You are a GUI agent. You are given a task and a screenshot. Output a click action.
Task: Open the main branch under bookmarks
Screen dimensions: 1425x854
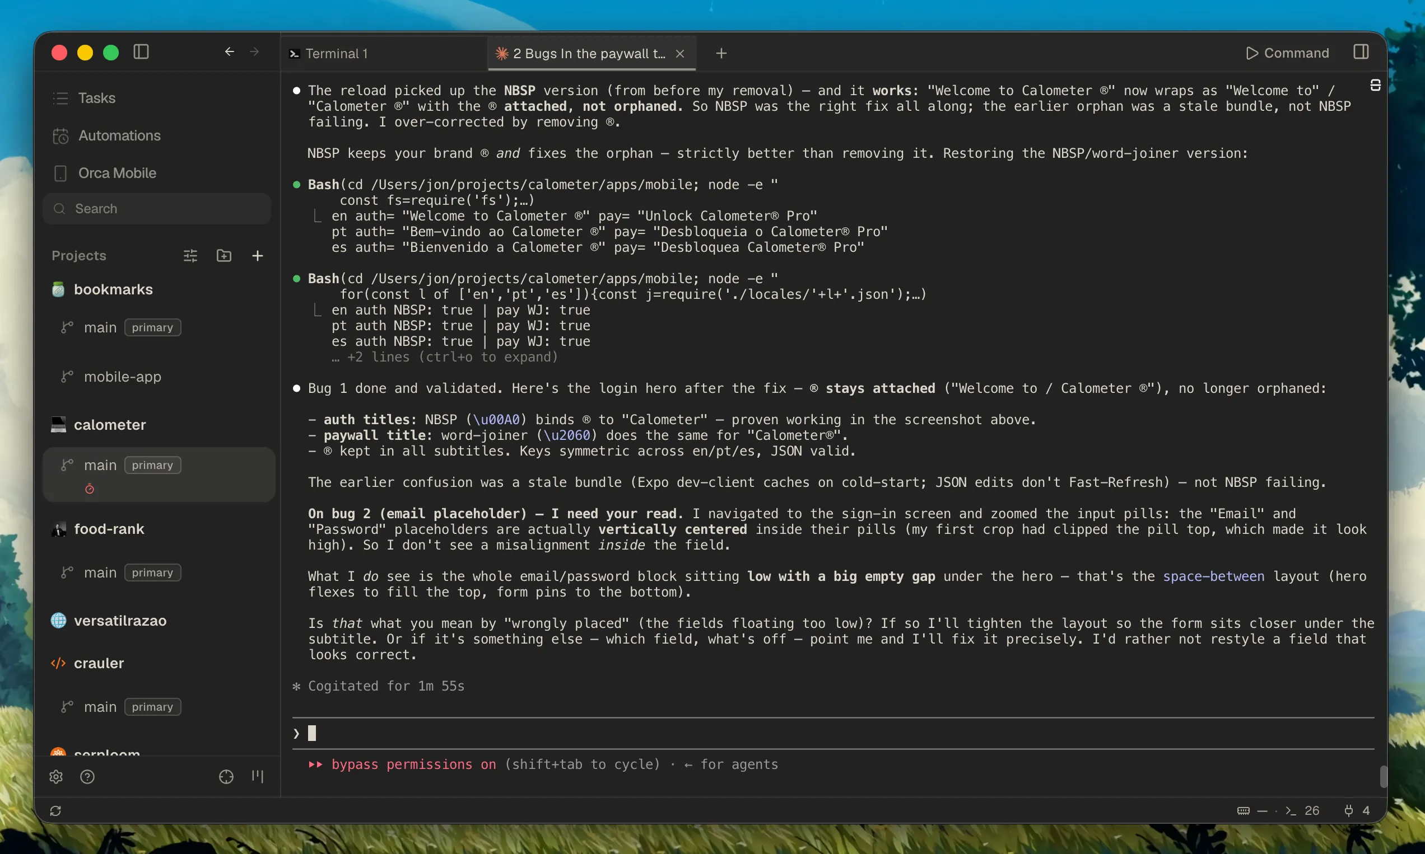(100, 327)
